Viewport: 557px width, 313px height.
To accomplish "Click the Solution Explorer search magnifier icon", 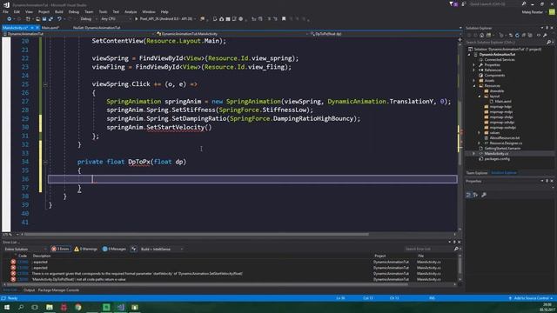I will pyautogui.click(x=549, y=43).
